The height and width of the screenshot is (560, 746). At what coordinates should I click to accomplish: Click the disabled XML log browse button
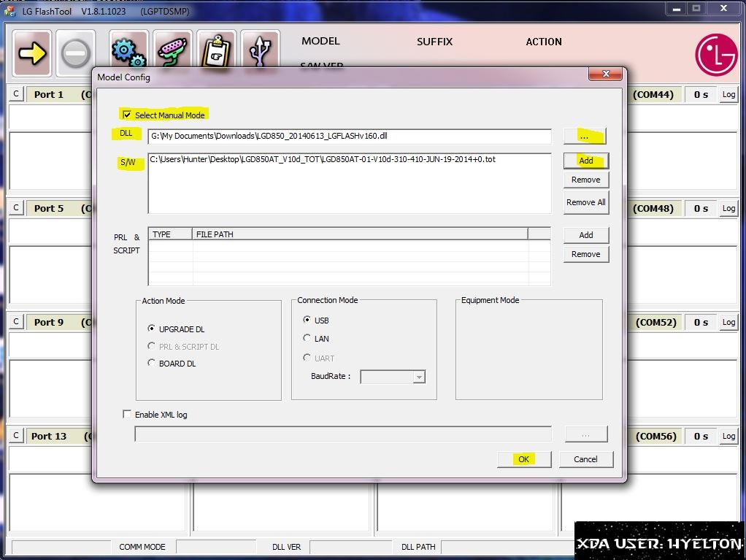[585, 434]
